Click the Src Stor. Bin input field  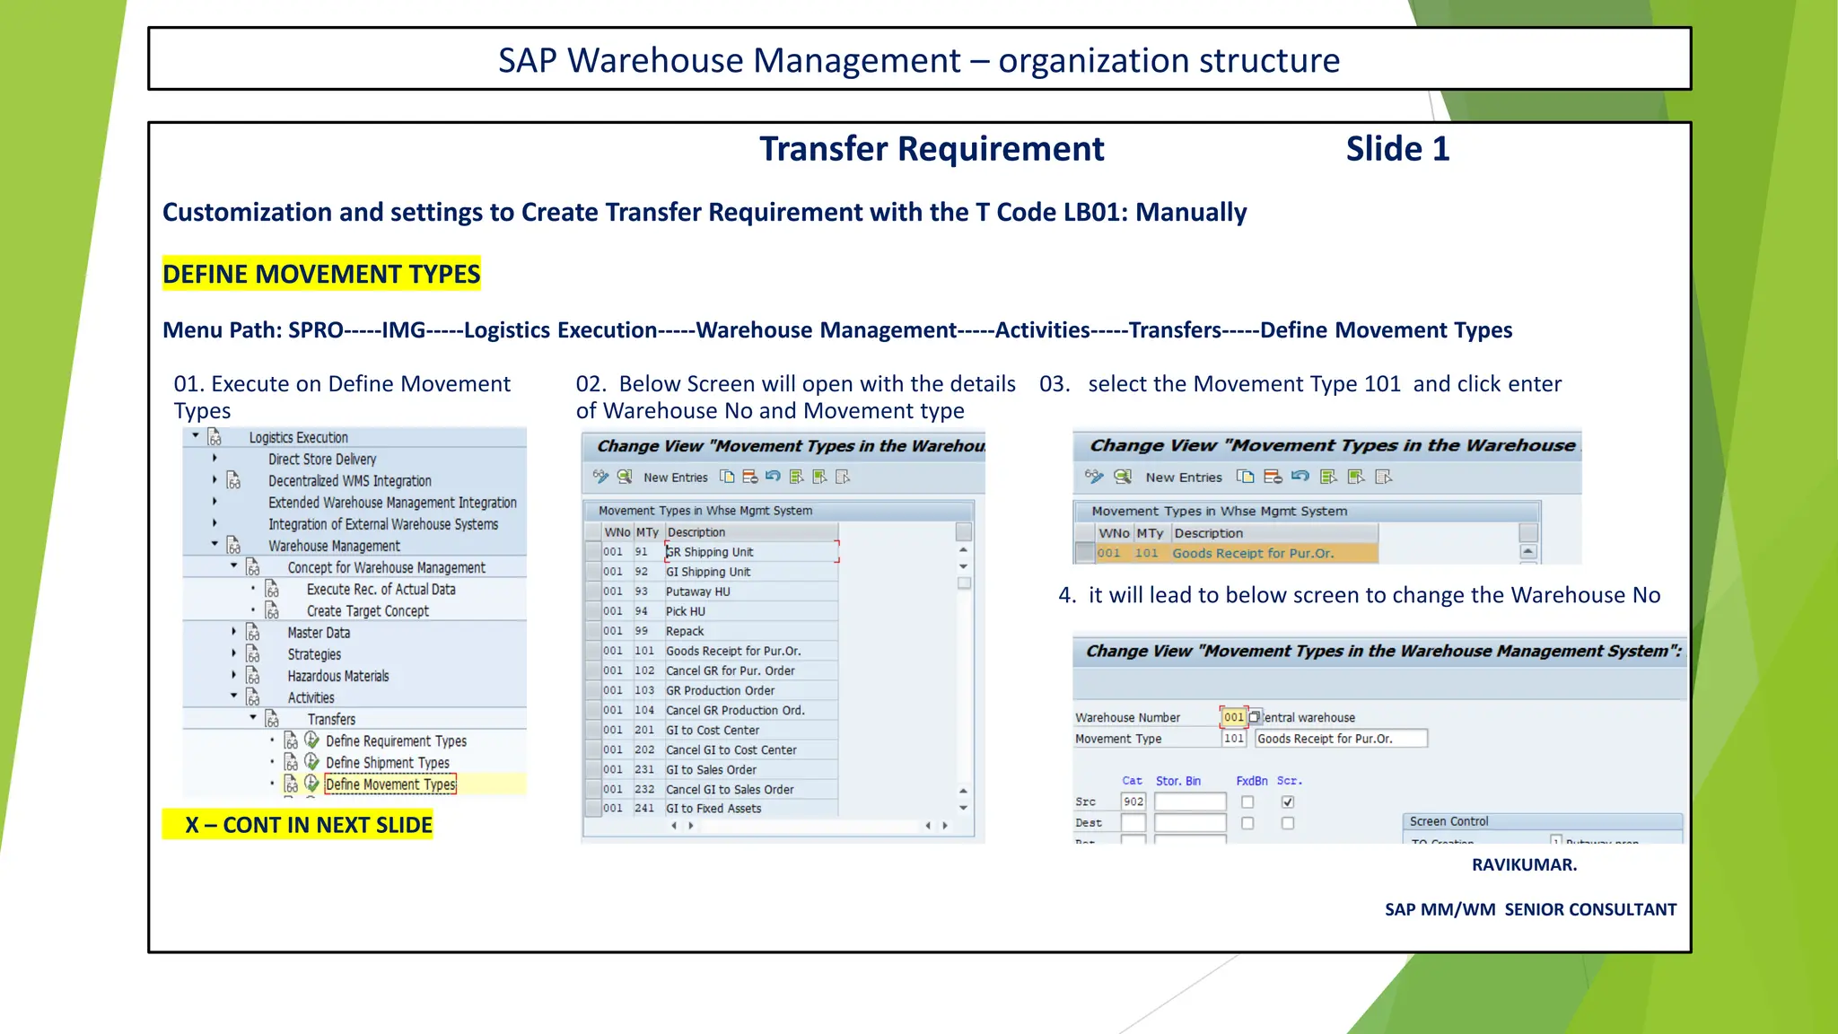[1190, 802]
